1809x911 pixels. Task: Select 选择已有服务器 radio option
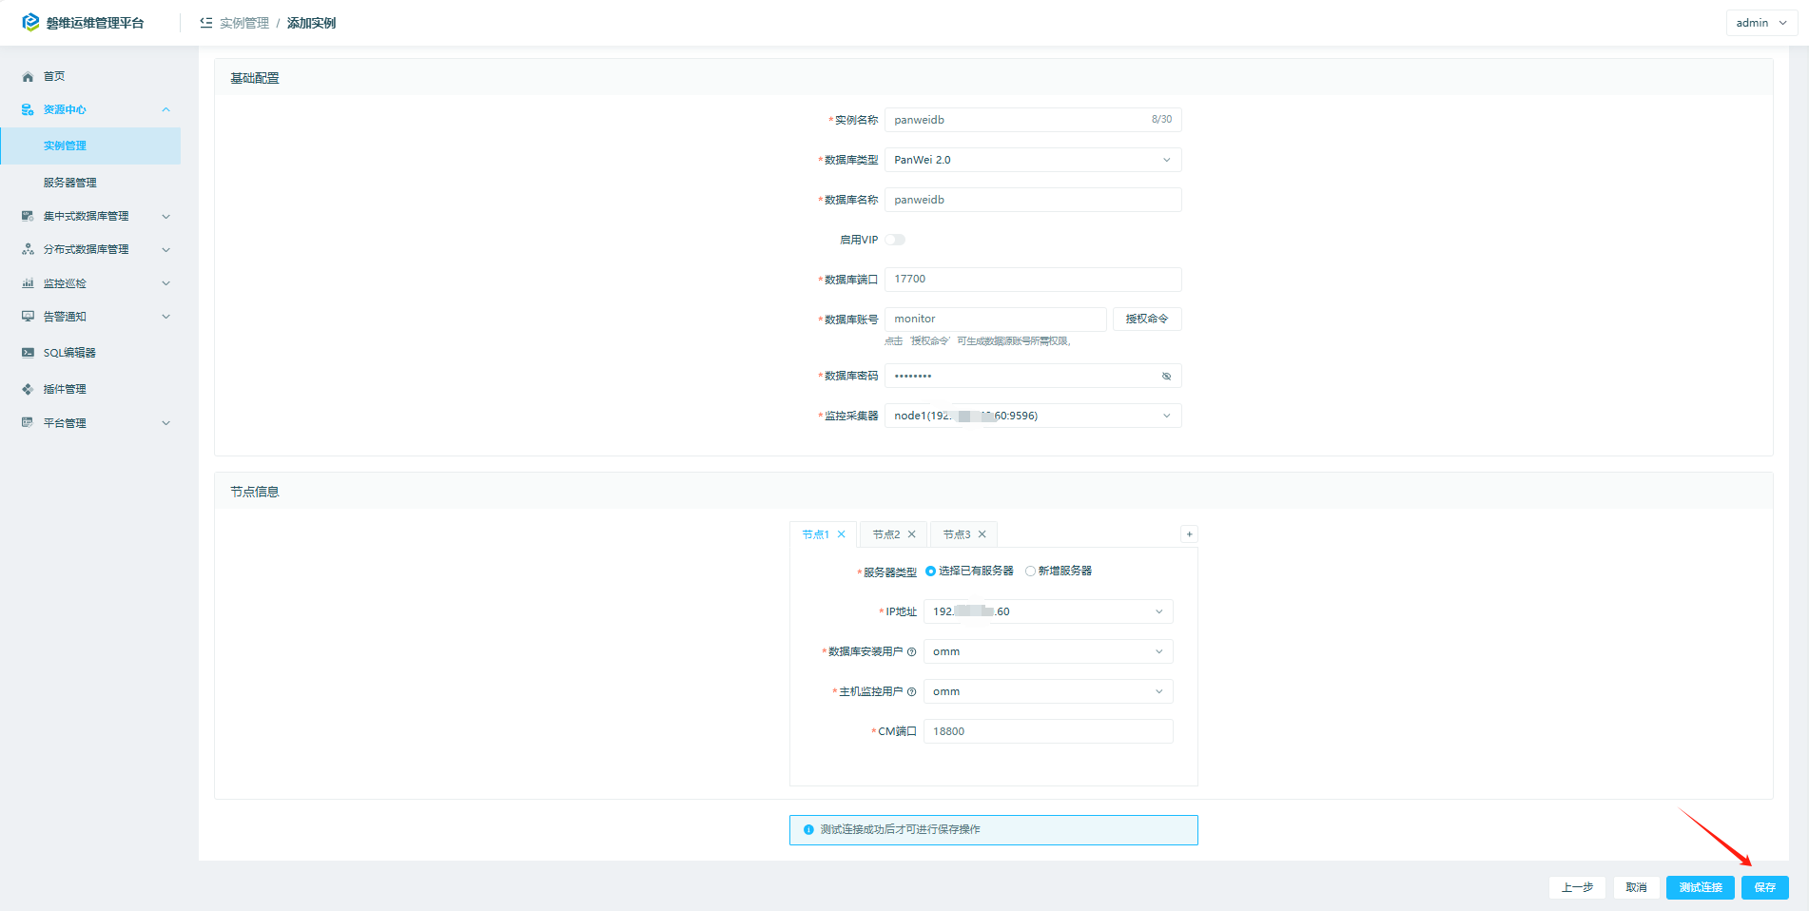(x=969, y=572)
